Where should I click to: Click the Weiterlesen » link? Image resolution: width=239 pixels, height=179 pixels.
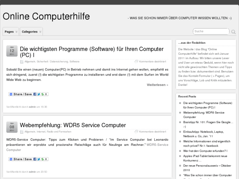point(157,85)
